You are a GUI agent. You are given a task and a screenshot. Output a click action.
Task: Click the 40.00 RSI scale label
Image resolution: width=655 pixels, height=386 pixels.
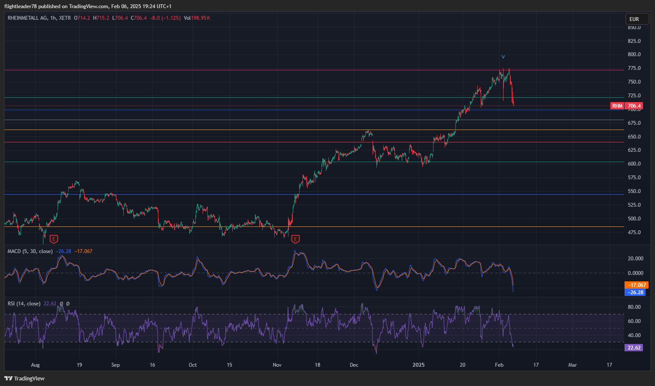(634, 335)
